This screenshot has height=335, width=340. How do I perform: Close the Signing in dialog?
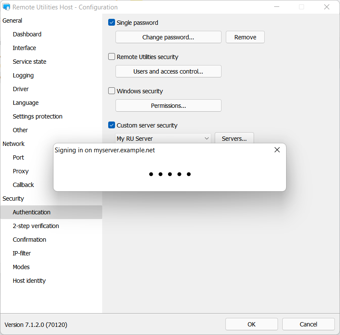point(277,150)
